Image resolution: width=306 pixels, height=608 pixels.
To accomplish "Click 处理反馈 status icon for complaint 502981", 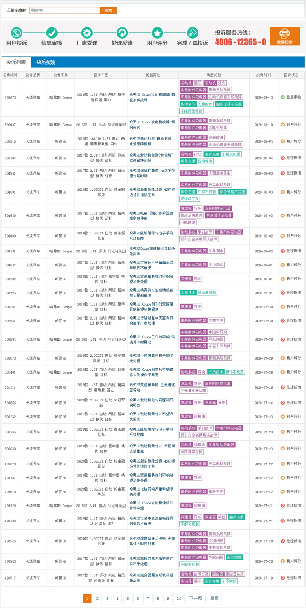I will coord(283,321).
